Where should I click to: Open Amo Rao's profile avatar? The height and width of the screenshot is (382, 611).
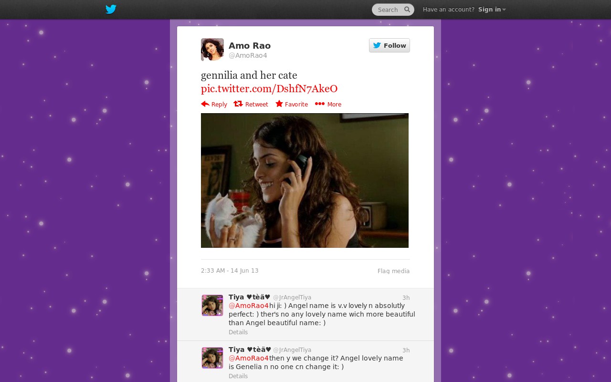212,50
